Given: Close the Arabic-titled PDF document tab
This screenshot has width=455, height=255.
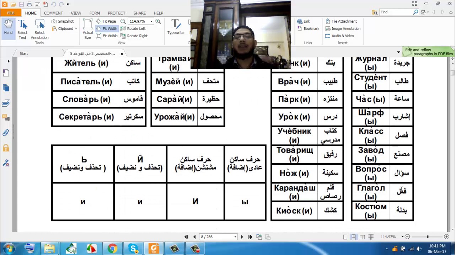Looking at the screenshot, I should (122, 54).
